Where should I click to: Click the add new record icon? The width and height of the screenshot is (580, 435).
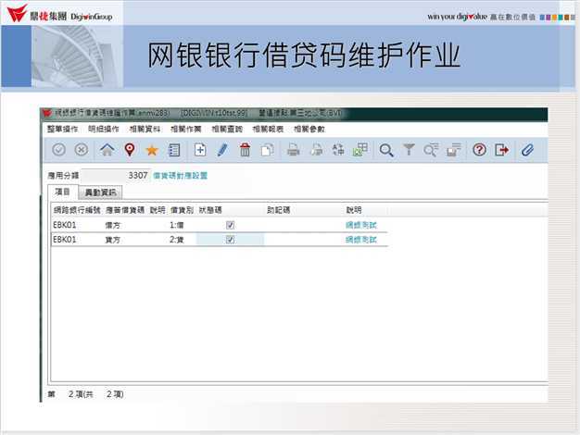(x=200, y=150)
